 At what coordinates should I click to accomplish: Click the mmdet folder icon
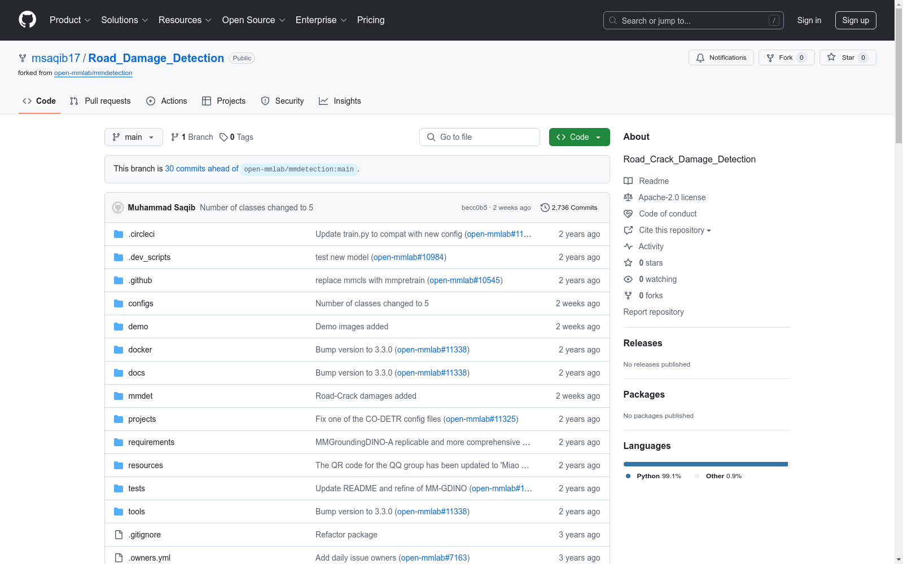[x=119, y=396]
